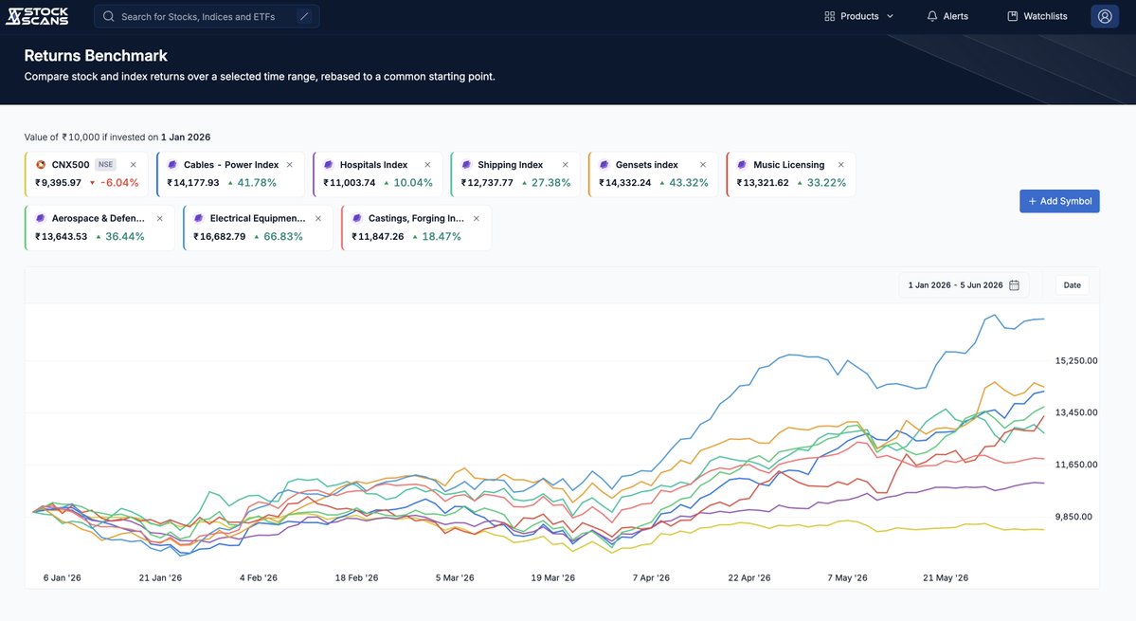Open Watchlists from the top bar
Screen dimensions: 1136x621
1037,16
